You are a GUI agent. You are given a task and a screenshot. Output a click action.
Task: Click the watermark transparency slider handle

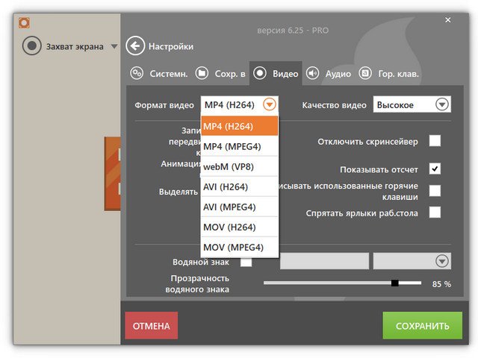pos(395,283)
